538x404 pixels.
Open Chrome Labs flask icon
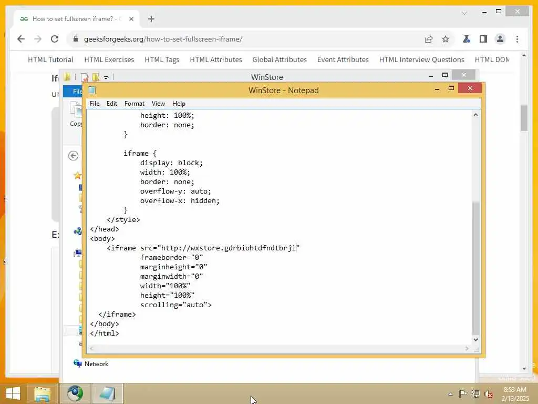(x=467, y=39)
